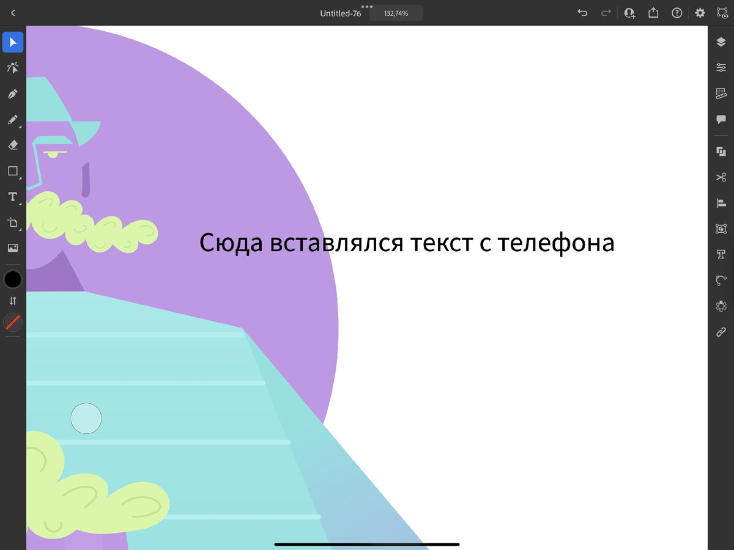
Task: Redo the last action
Action: point(606,13)
